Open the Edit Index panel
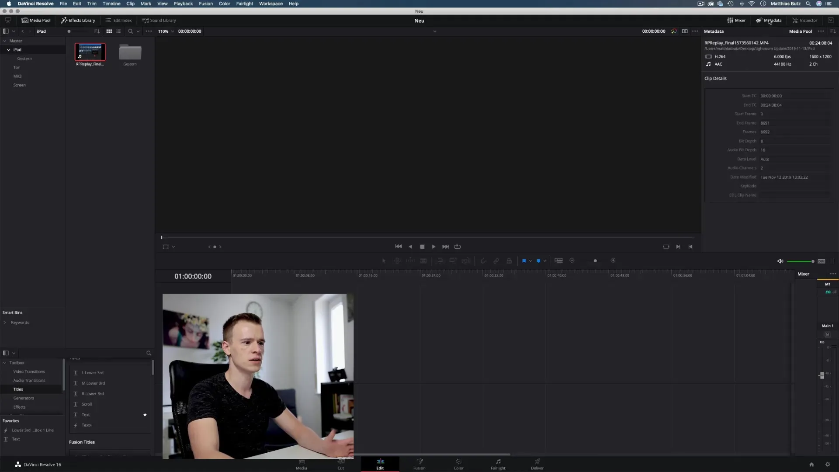Image resolution: width=839 pixels, height=472 pixels. point(118,20)
